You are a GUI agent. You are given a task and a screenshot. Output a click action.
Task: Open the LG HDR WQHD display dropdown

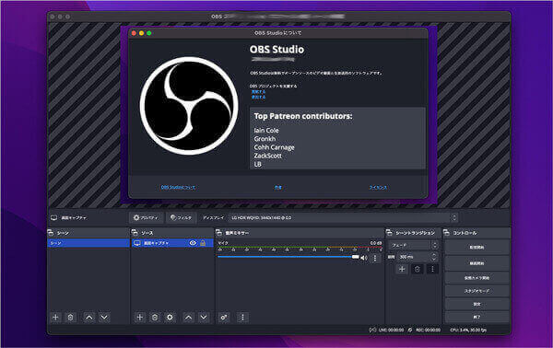(343, 218)
